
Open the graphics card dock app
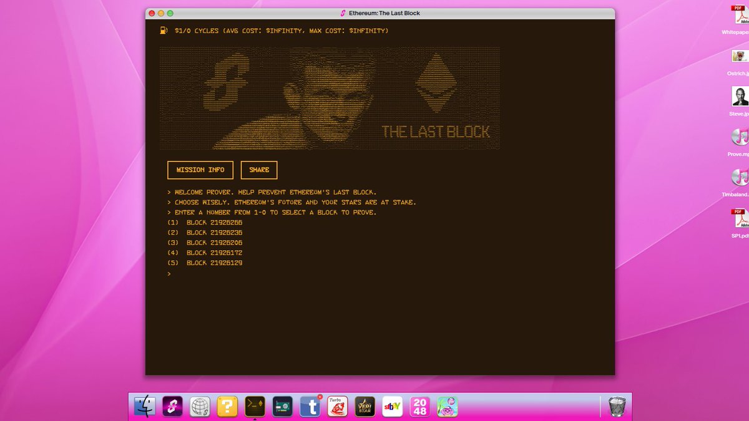[x=283, y=407]
